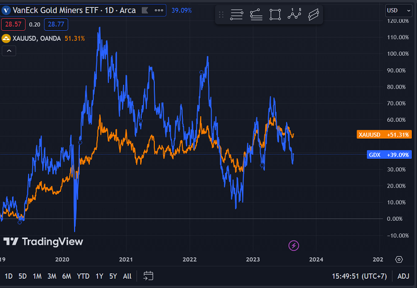Switch time range to YTD

coord(83,276)
